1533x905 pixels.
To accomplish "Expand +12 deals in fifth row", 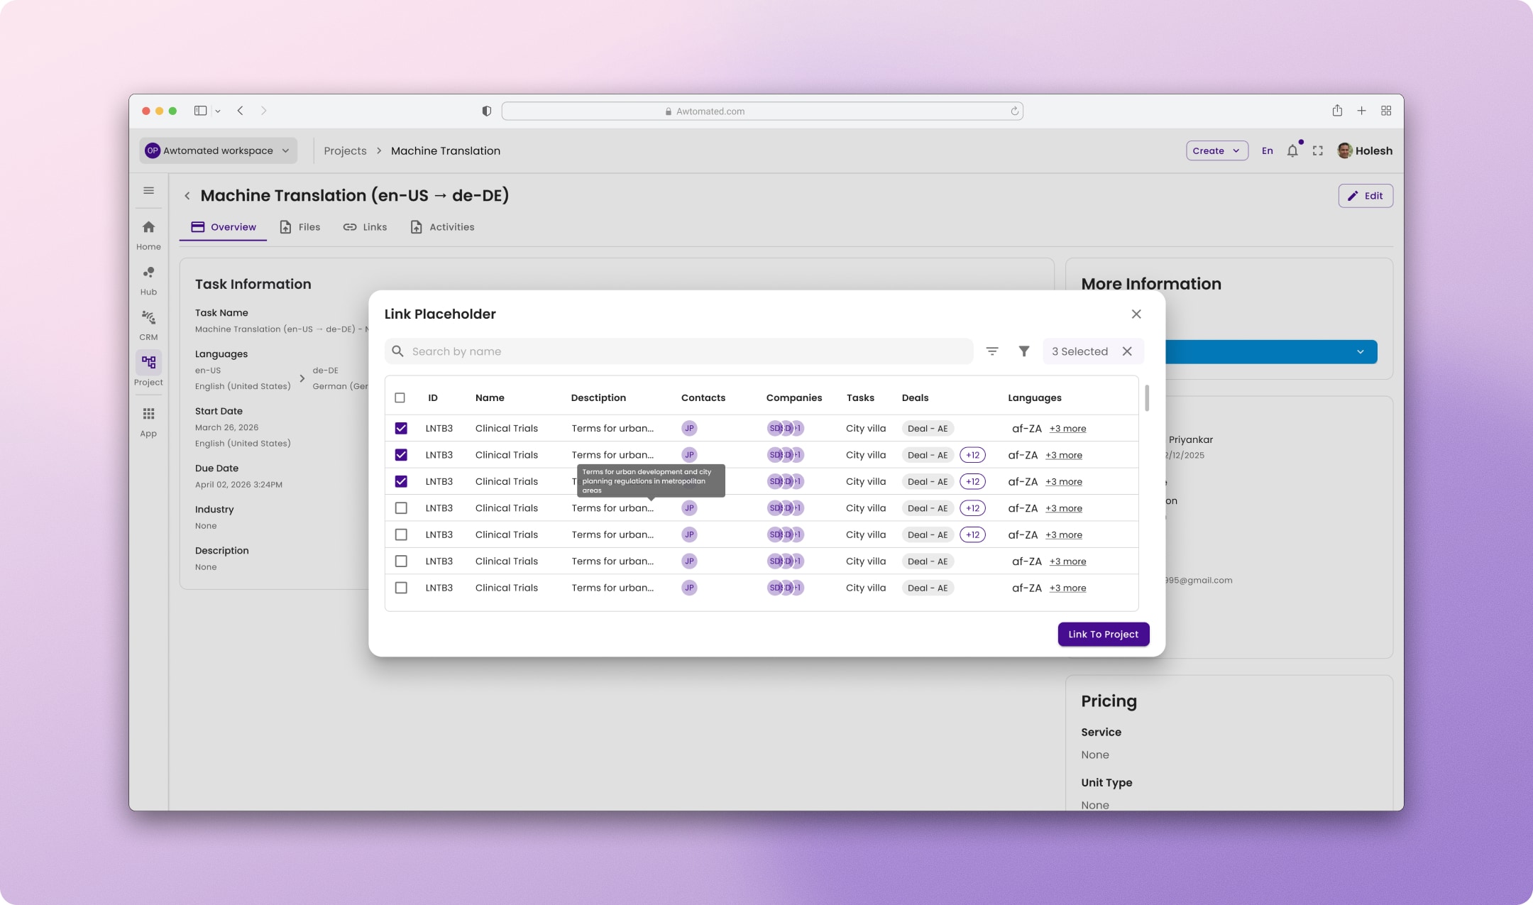I will click(972, 534).
